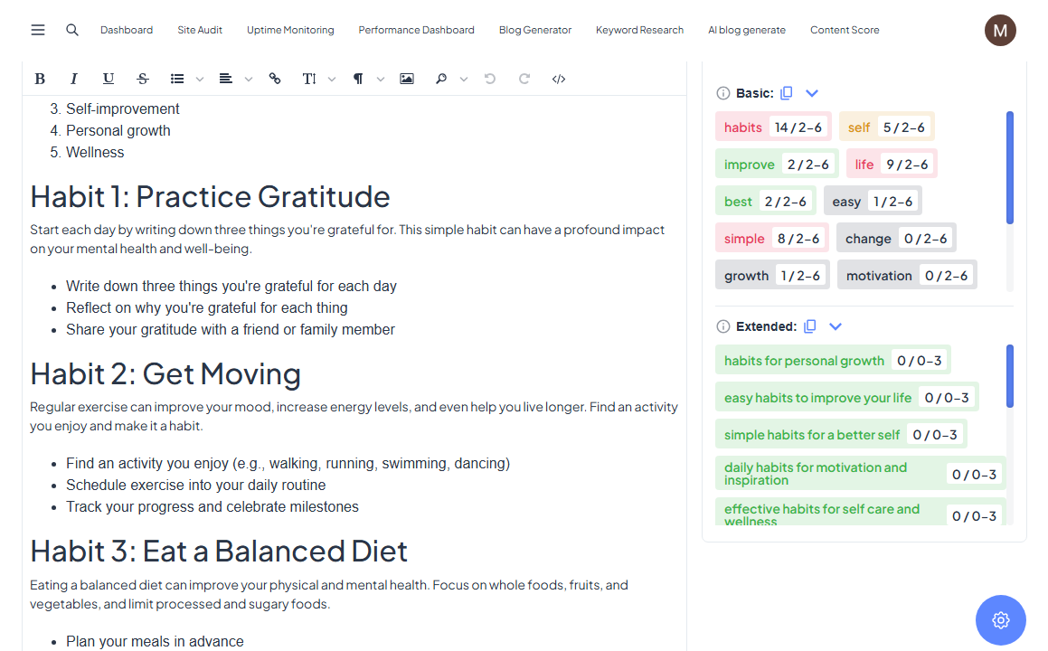Select the 'habits' keyword tag

click(743, 127)
